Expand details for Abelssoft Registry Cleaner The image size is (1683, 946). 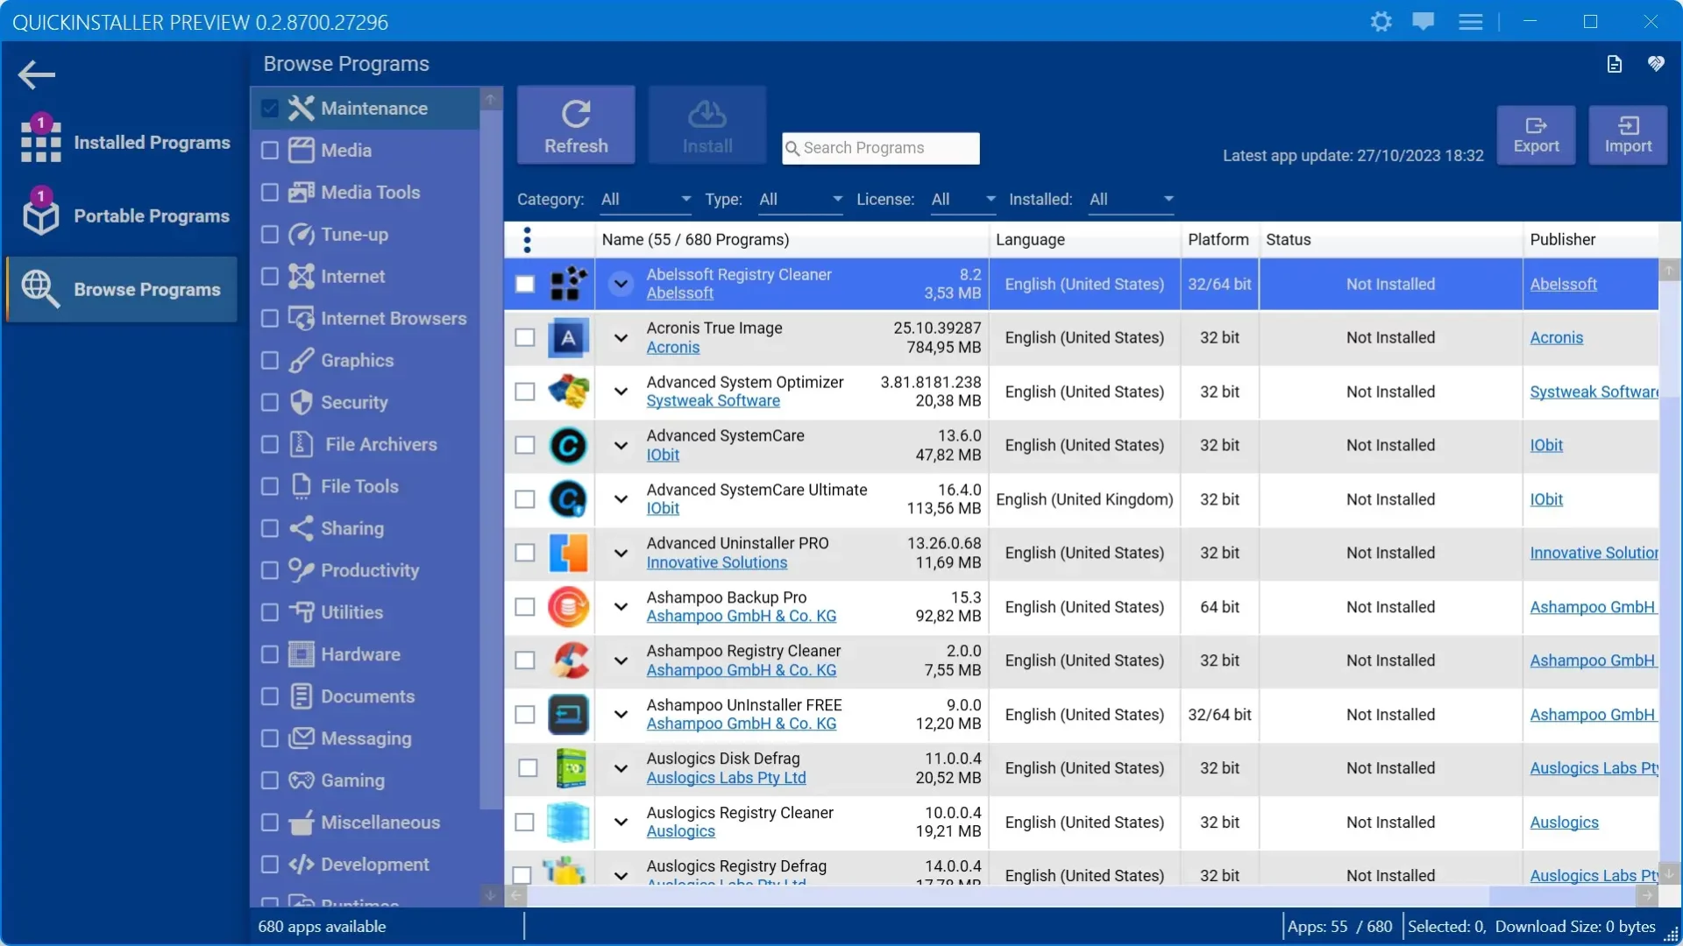point(621,284)
